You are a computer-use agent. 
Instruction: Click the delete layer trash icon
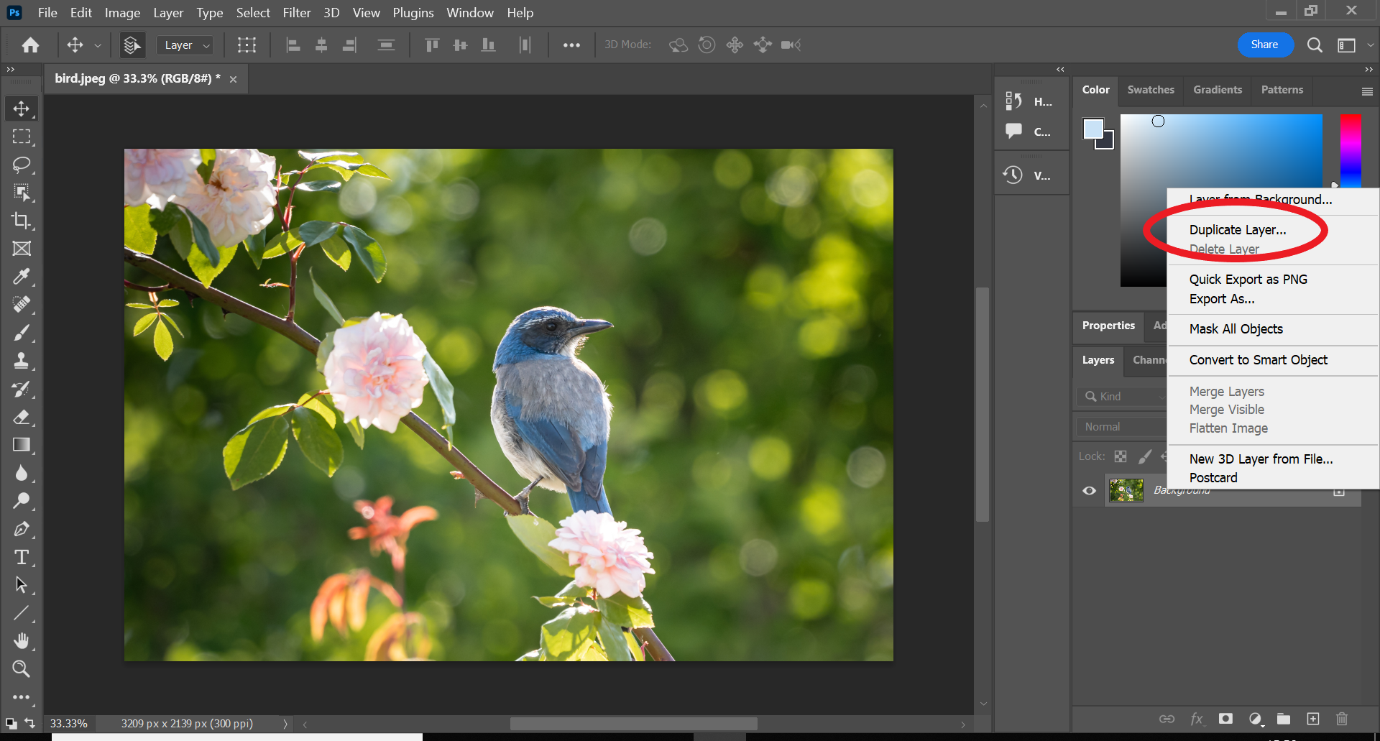[x=1341, y=719]
